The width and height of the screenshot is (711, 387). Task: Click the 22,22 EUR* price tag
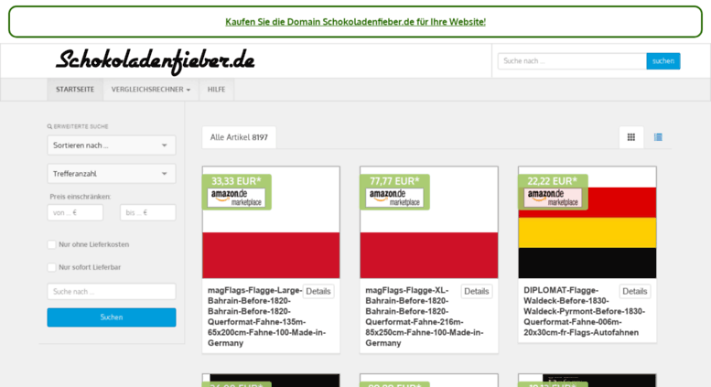(553, 181)
